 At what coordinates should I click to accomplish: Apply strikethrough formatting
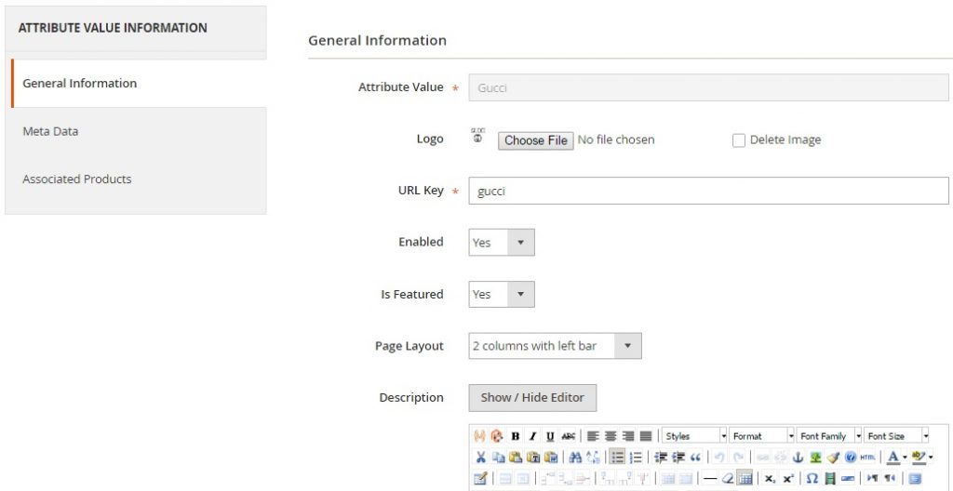(569, 436)
